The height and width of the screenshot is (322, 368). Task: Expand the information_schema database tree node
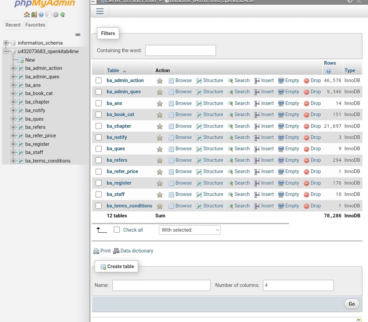pyautogui.click(x=6, y=43)
